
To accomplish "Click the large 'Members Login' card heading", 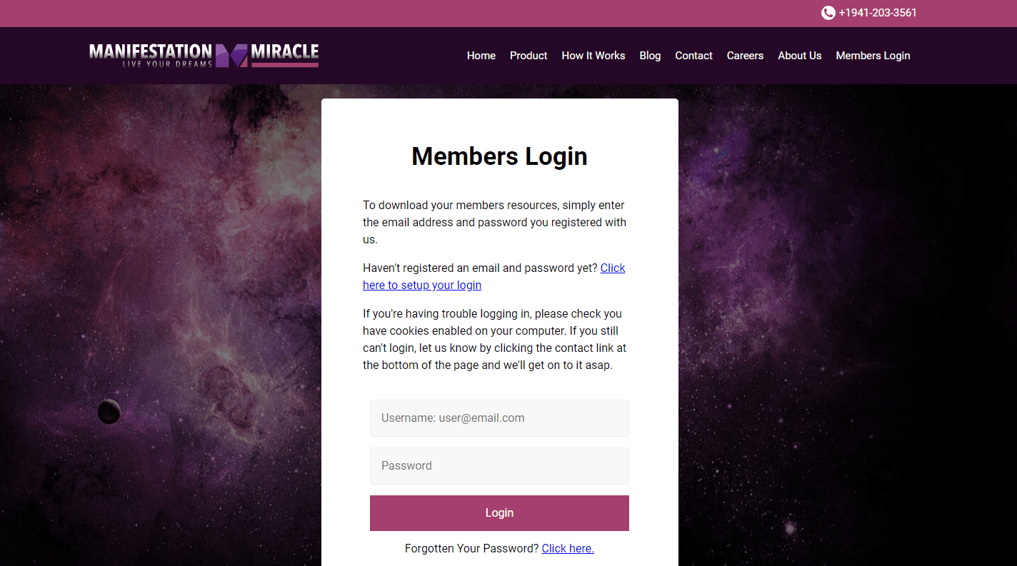I will [499, 156].
